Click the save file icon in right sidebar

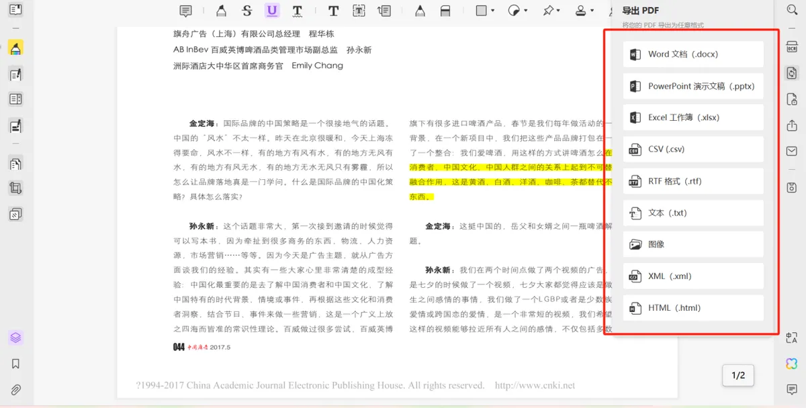coord(791,187)
